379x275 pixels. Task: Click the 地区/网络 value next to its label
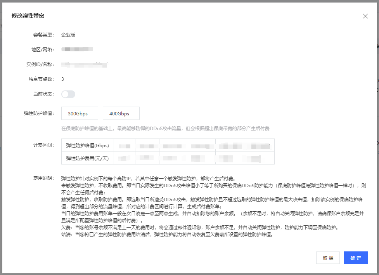pos(78,49)
